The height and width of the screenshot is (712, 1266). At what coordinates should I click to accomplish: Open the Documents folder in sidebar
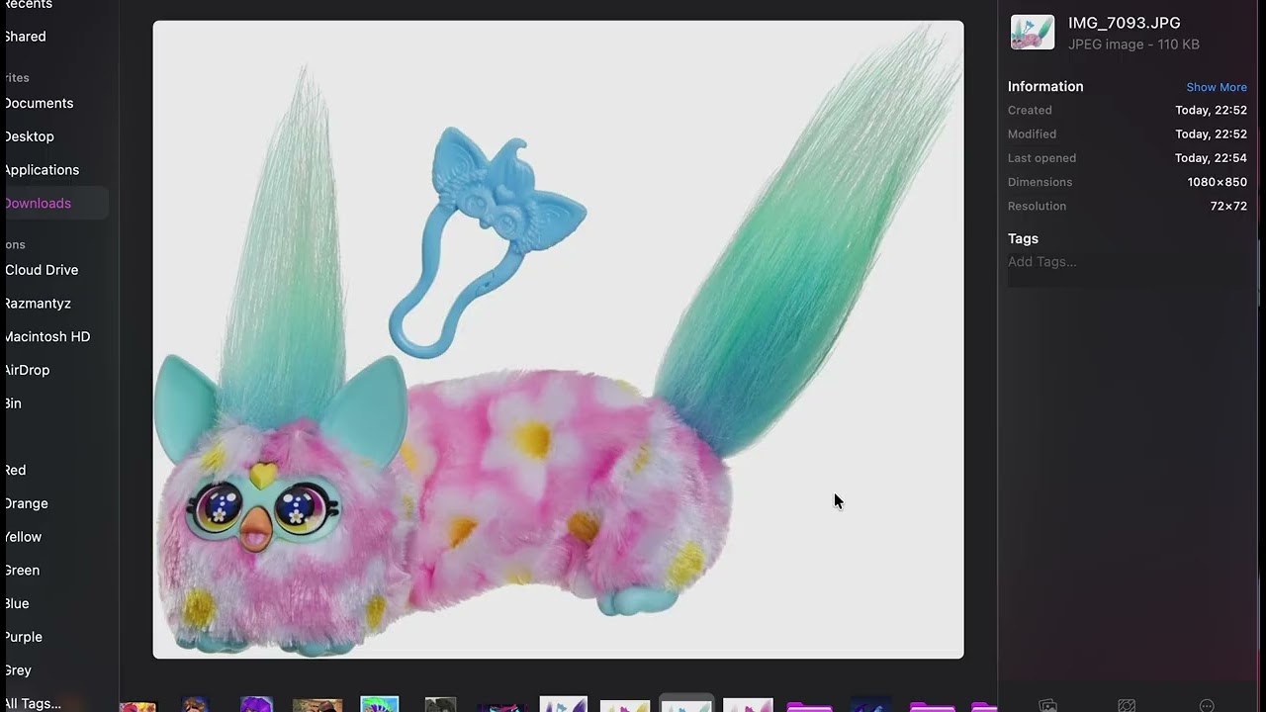click(x=39, y=103)
